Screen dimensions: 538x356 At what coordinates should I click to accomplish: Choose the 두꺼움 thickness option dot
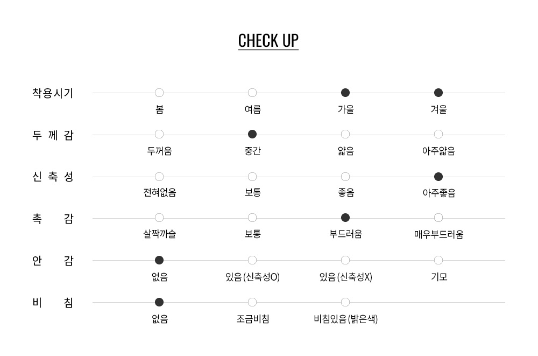(159, 134)
